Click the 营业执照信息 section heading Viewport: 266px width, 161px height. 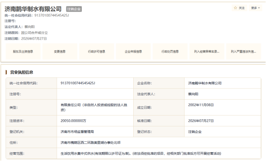pos(22,72)
